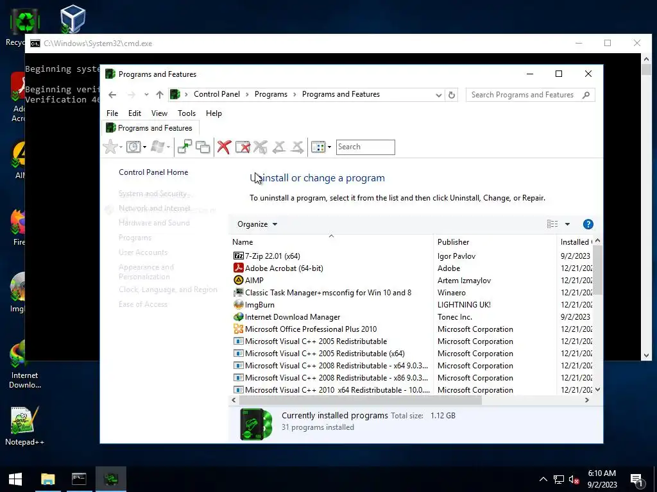Click the grey X with document toolbar icon
Viewport: 657px width, 492px height.
click(x=260, y=147)
